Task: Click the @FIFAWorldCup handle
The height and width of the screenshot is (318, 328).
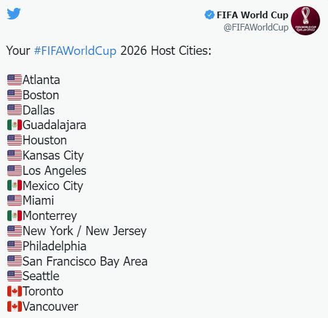Action: 256,27
